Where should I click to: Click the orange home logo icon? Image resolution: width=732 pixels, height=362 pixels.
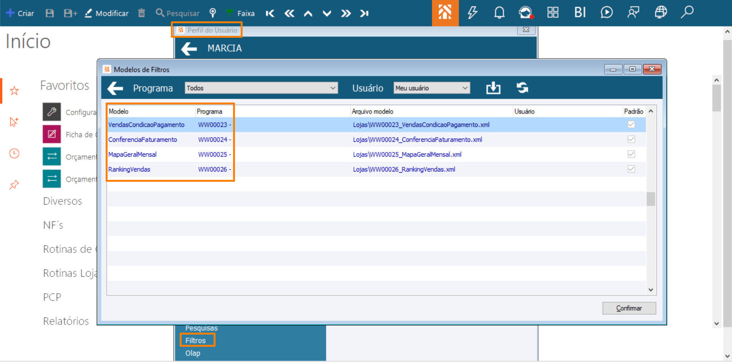click(445, 13)
